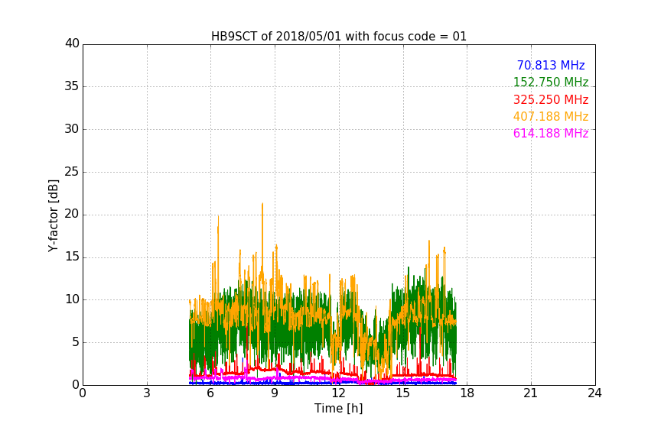
Task: Click the x-axis tick label 3
Action: (x=147, y=393)
